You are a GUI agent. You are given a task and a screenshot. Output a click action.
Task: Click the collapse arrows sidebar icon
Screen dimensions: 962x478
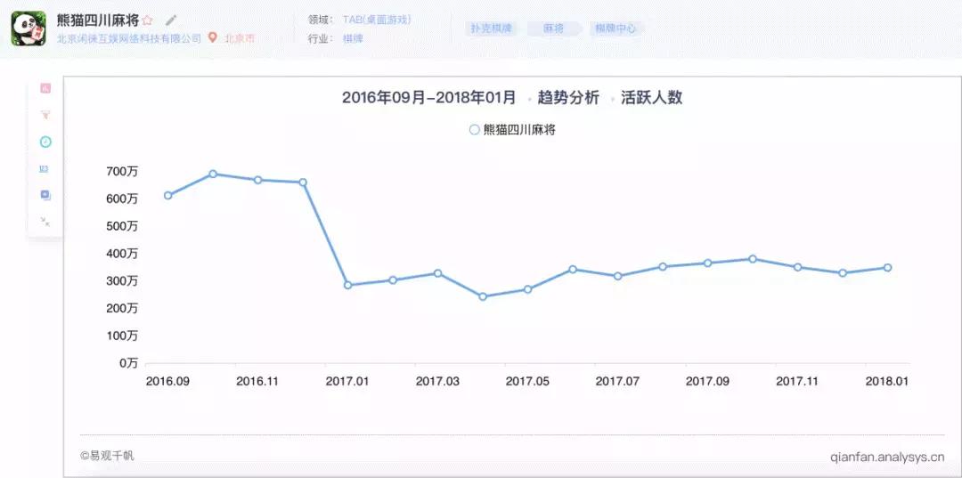[x=45, y=222]
